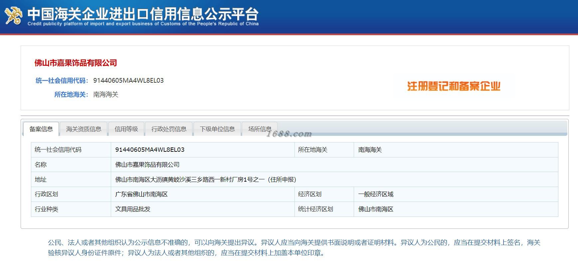Click table value 南海海关

[370, 150]
